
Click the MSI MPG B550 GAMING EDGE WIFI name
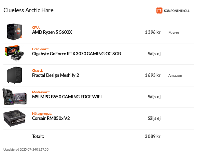[x=67, y=97]
